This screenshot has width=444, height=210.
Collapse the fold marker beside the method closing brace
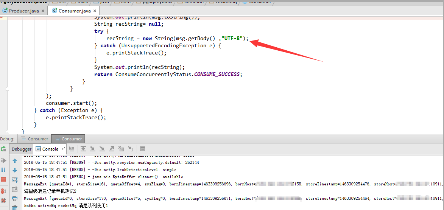[8, 89]
